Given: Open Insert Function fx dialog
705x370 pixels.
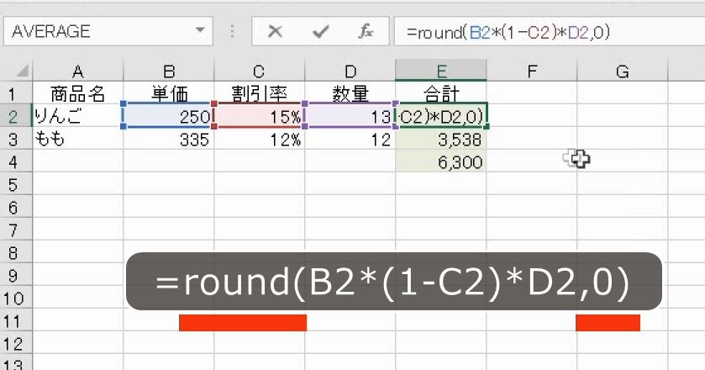Looking at the screenshot, I should 366,31.
